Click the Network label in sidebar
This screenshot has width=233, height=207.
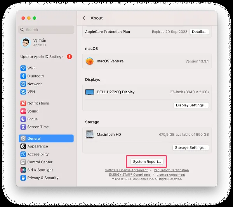pyautogui.click(x=35, y=84)
